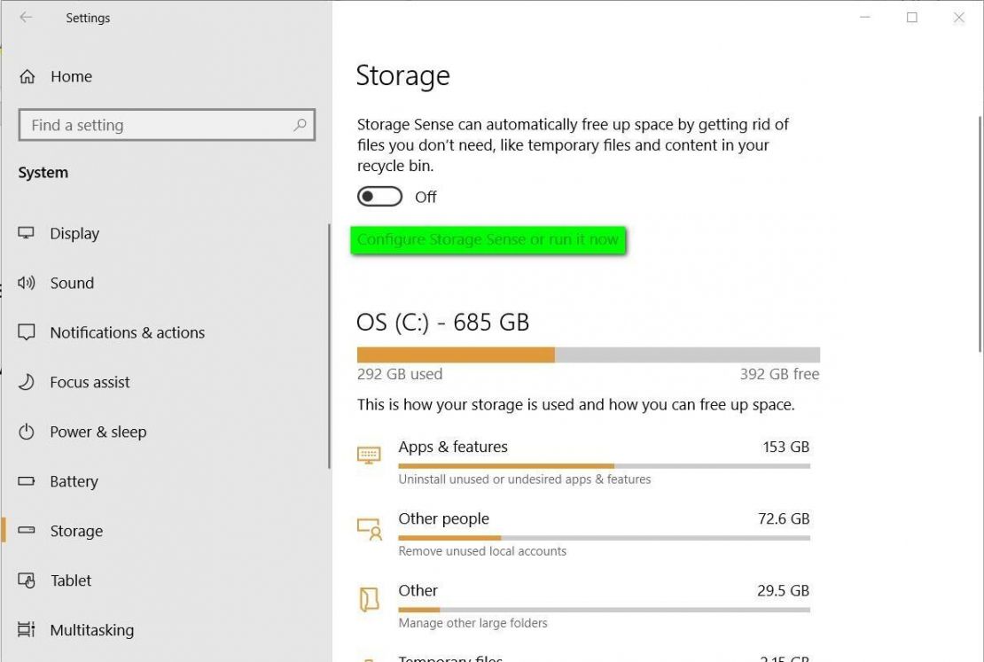This screenshot has width=984, height=662.
Task: Click the Find a setting search box
Action: 167,125
